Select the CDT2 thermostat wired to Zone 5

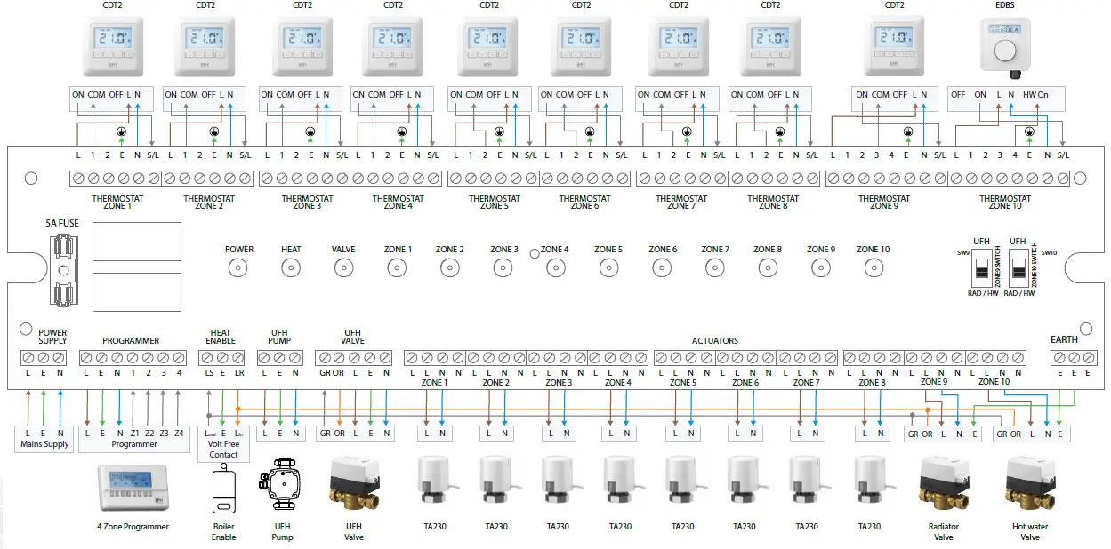(488, 45)
